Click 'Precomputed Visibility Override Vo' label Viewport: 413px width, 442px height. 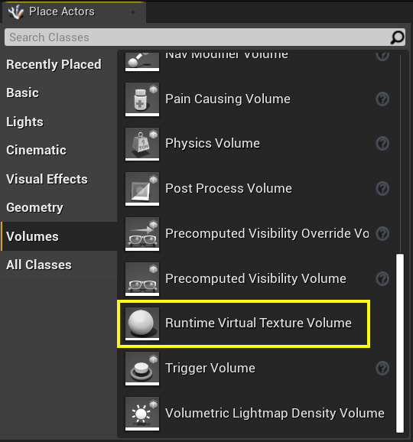click(267, 234)
